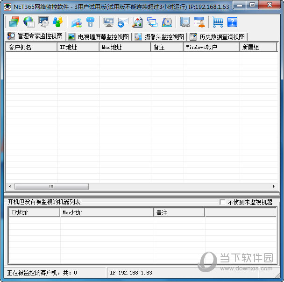Switch to 管理专家监控视图 tab

pos(35,36)
